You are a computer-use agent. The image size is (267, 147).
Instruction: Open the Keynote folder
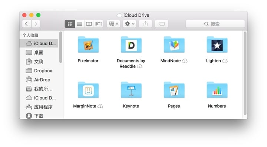click(x=131, y=90)
